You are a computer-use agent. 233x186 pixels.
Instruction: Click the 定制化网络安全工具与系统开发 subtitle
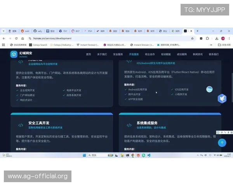click(45, 127)
